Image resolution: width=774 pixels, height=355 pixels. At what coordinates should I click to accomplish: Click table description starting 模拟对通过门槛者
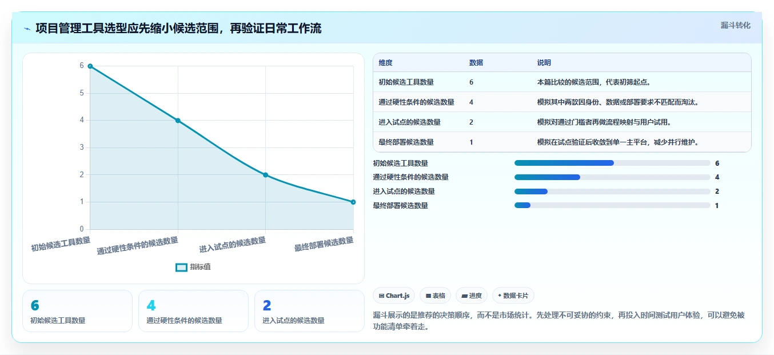(604, 122)
